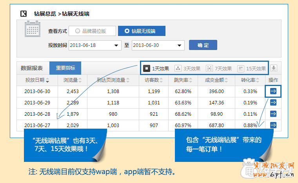298x183 pixels.
Task: Click 到达页浏览量 value 1,308
Action: pos(113,91)
